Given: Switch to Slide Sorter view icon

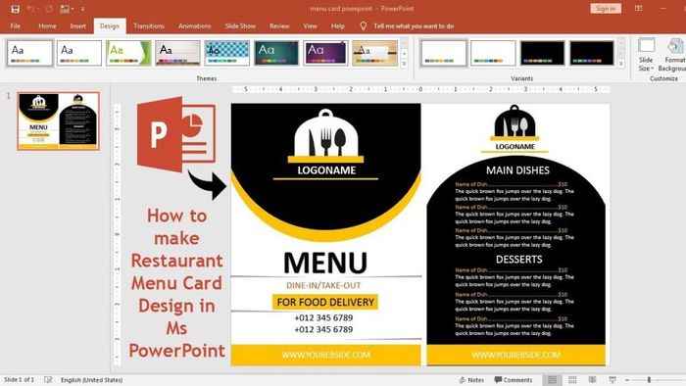Looking at the screenshot, I should pyautogui.click(x=572, y=380).
